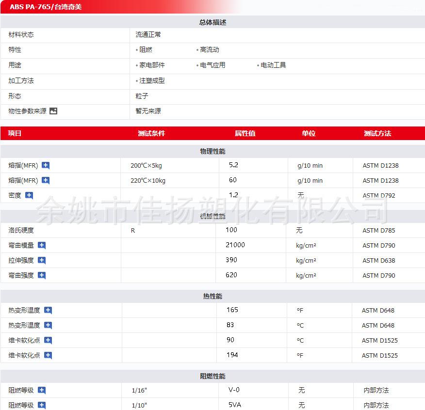The image size is (425, 410).
Task: Click the 物理性能 section heading
Action: pyautogui.click(x=213, y=151)
